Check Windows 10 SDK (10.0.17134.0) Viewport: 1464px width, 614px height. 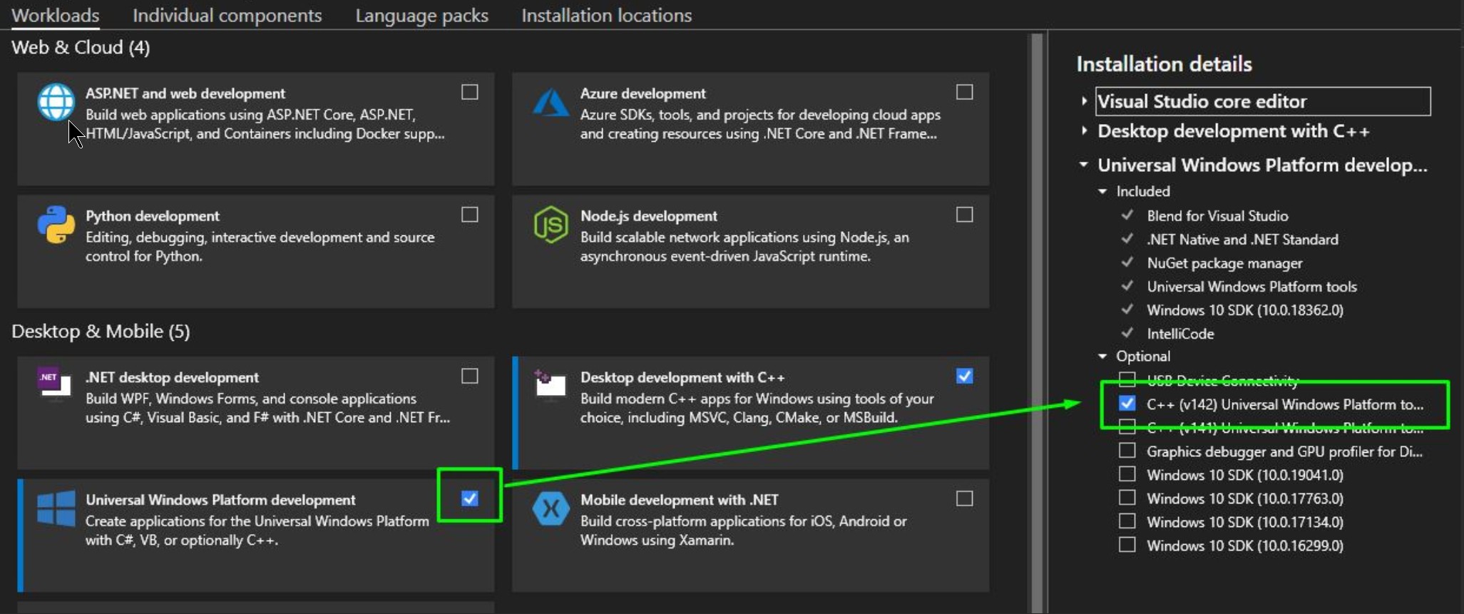(1127, 521)
